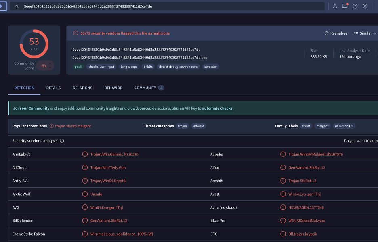378x242 pixels.
Task: Click the alert icon in Arcabit row
Action: click(x=283, y=181)
